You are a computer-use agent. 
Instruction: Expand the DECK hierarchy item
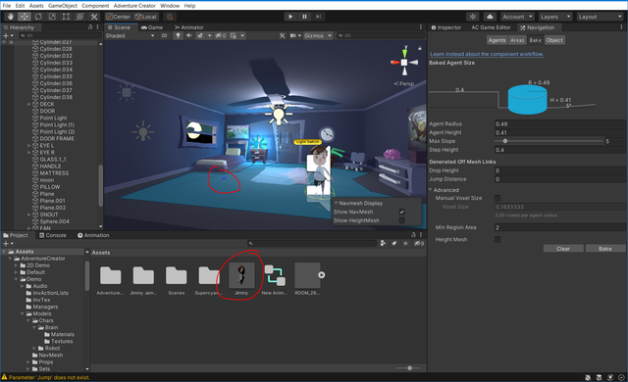[28, 104]
